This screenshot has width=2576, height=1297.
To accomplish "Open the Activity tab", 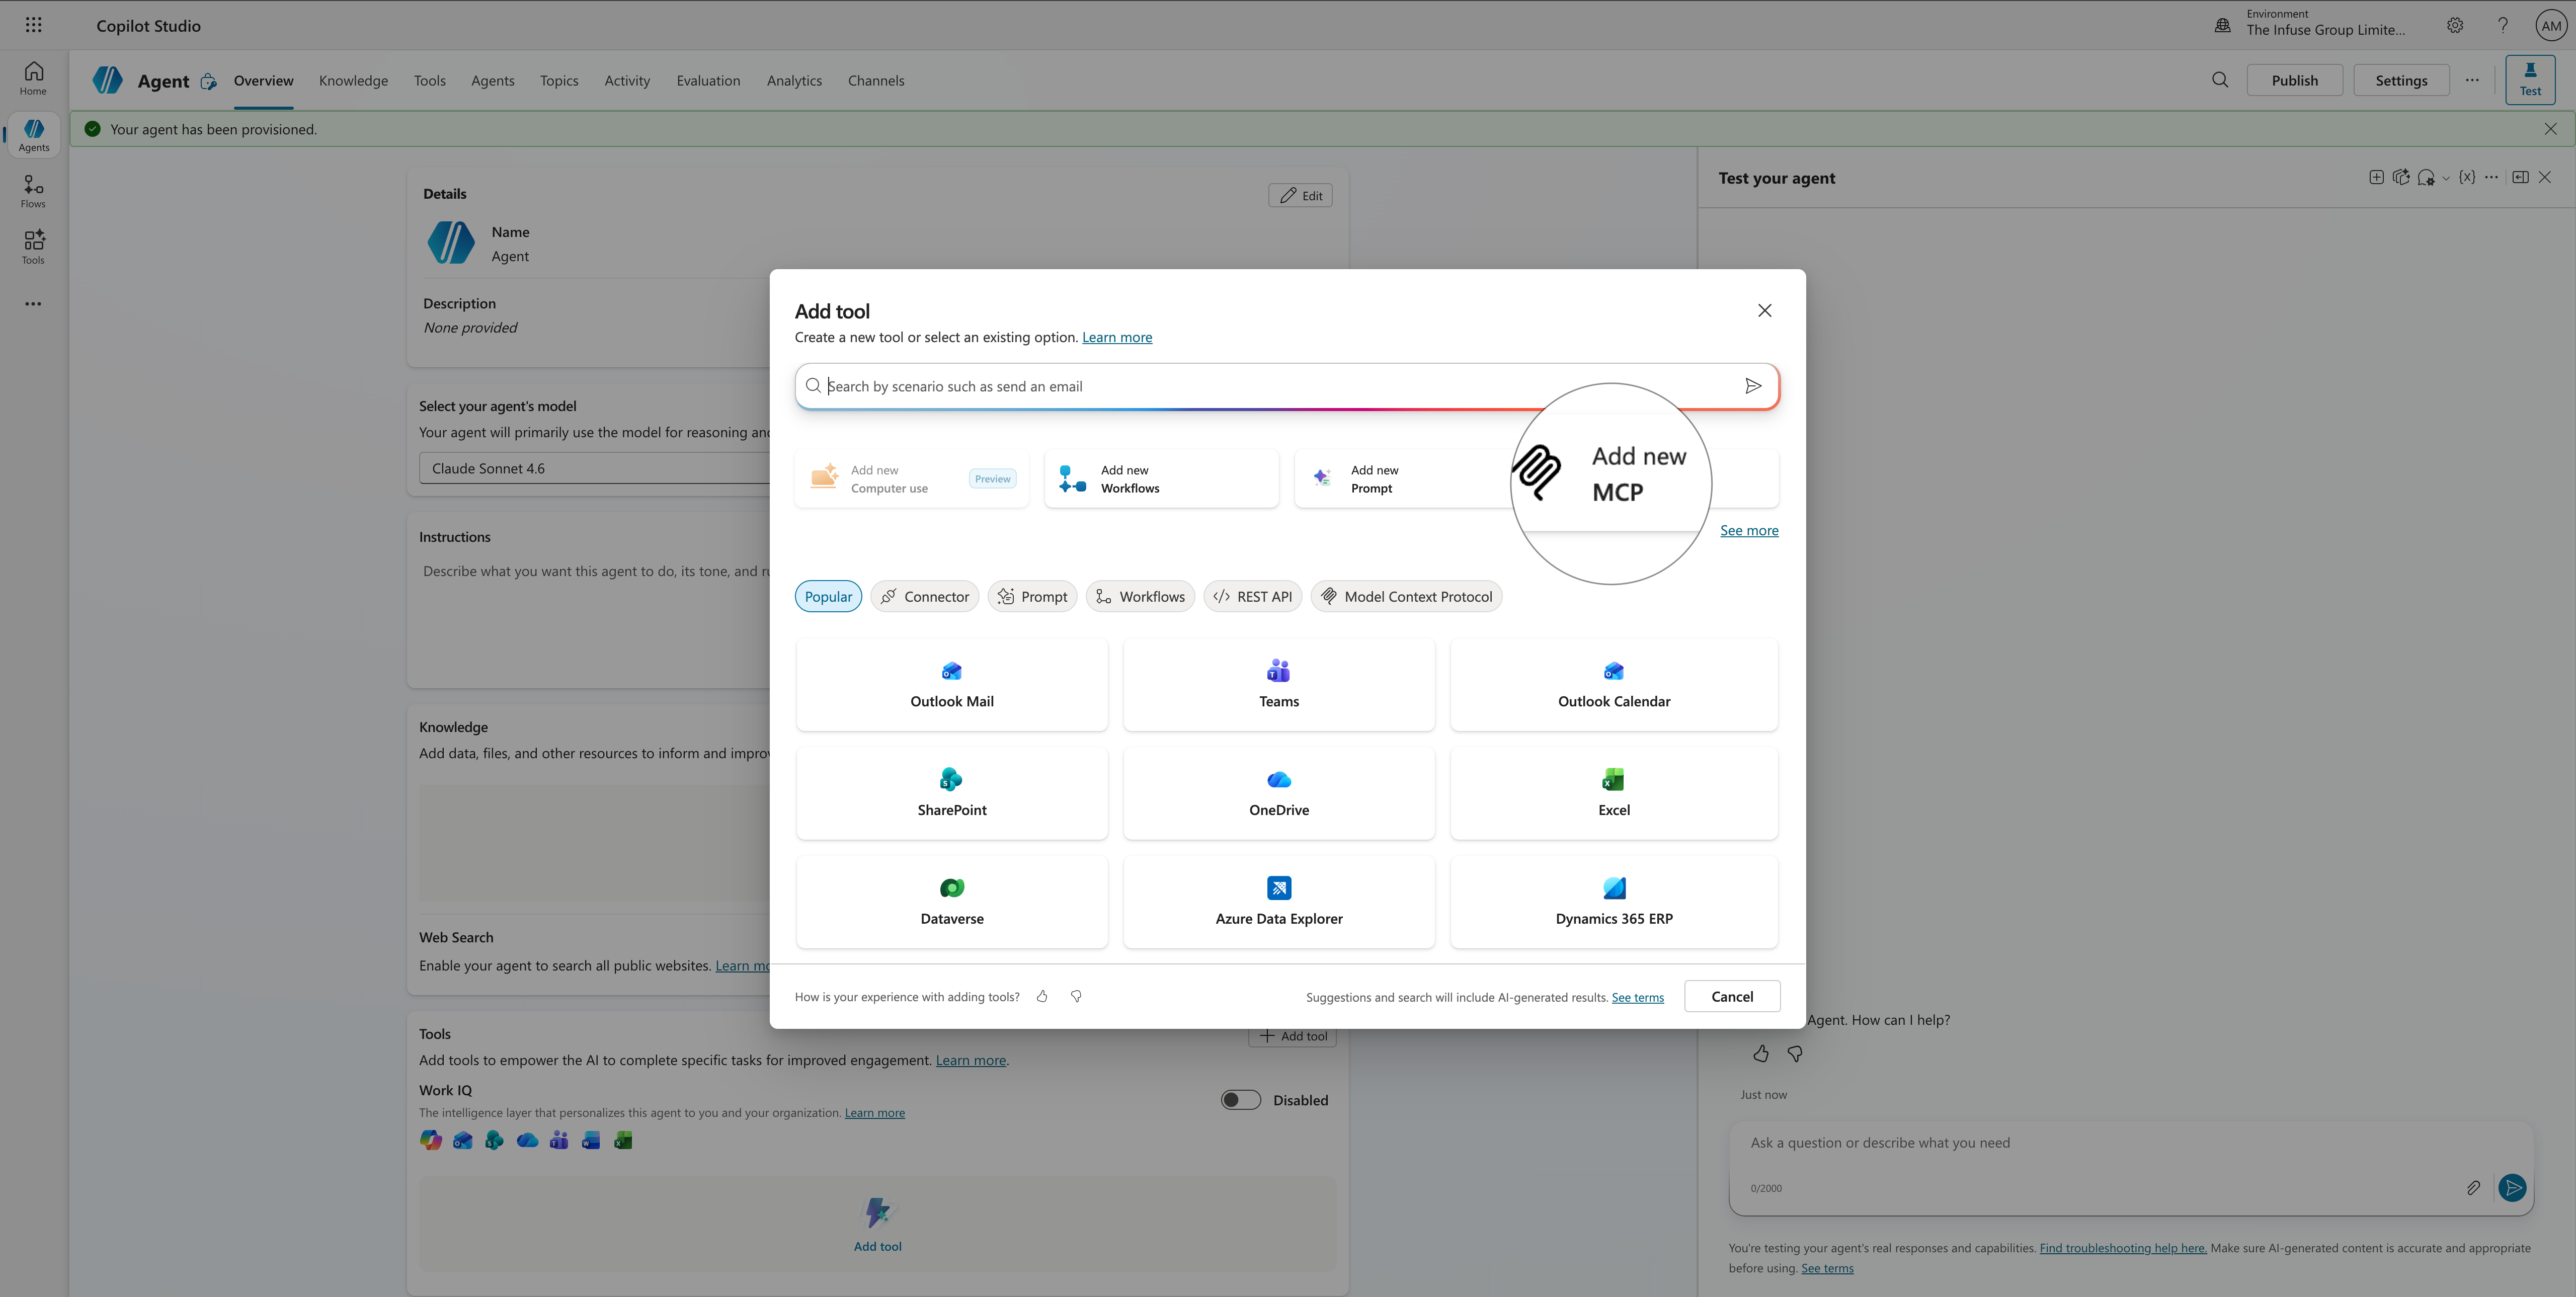I will tap(627, 81).
